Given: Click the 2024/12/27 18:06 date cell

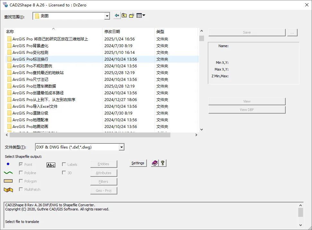Looking at the screenshot, I should tap(120, 100).
